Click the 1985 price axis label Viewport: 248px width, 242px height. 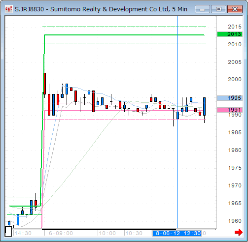point(235,132)
